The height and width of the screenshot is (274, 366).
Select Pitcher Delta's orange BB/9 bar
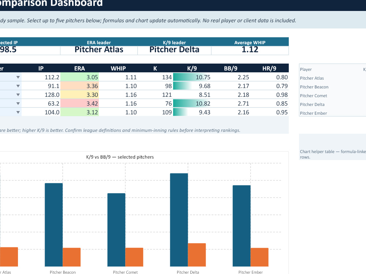pyautogui.click(x=197, y=255)
